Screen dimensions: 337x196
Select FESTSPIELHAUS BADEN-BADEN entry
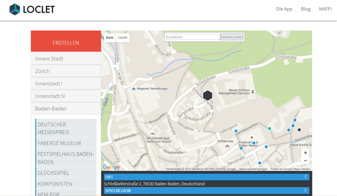tap(66, 158)
